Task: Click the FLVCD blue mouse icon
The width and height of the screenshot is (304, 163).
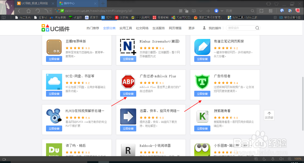Action: point(54,116)
